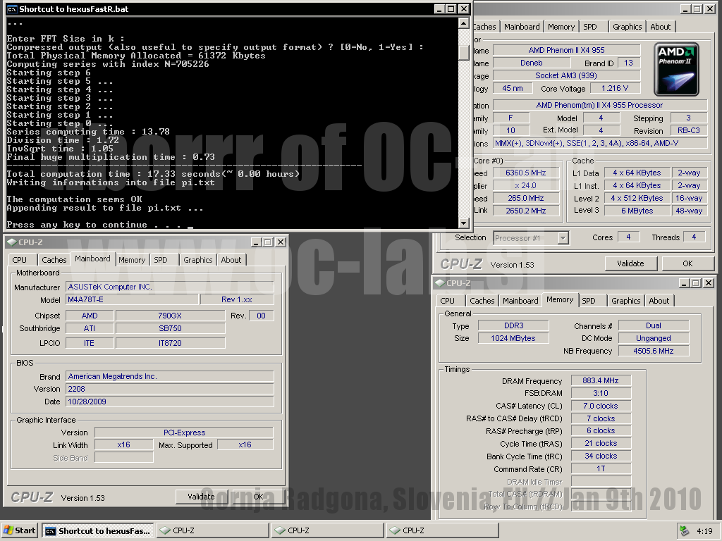Click the ASUSTeK Computer INC. manufacturer field
This screenshot has height=541, width=722.
(x=170, y=287)
